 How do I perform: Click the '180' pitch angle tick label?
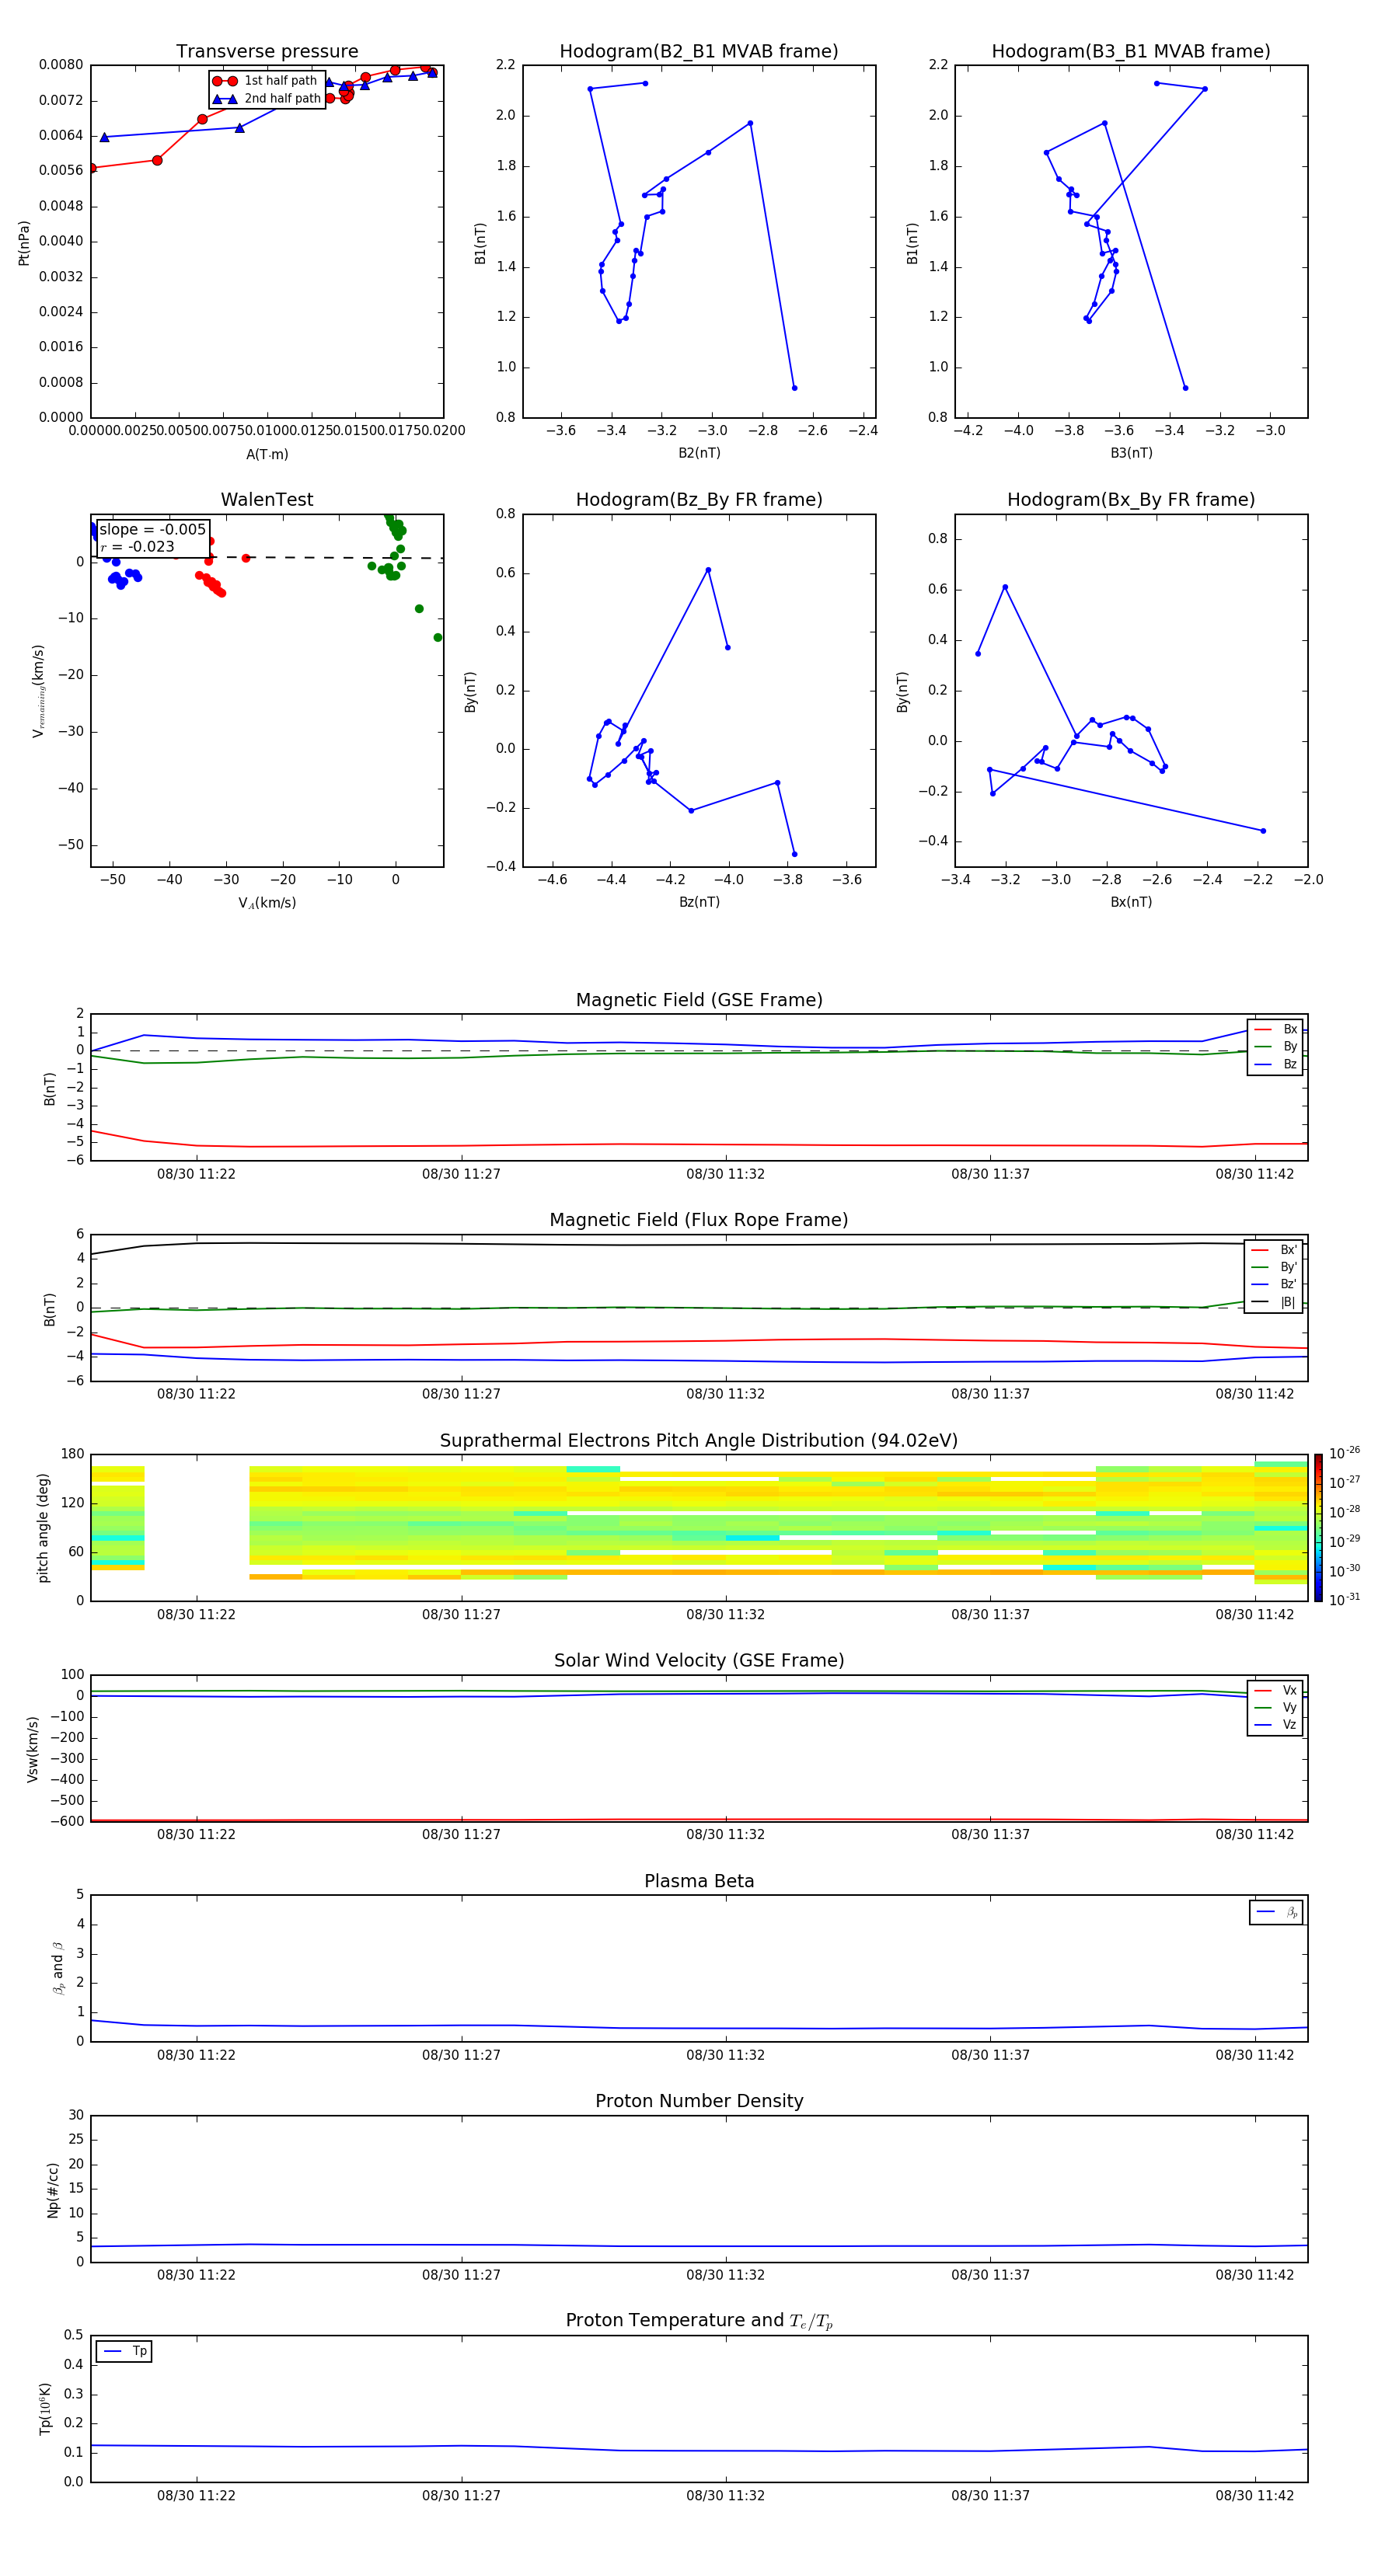[73, 1454]
